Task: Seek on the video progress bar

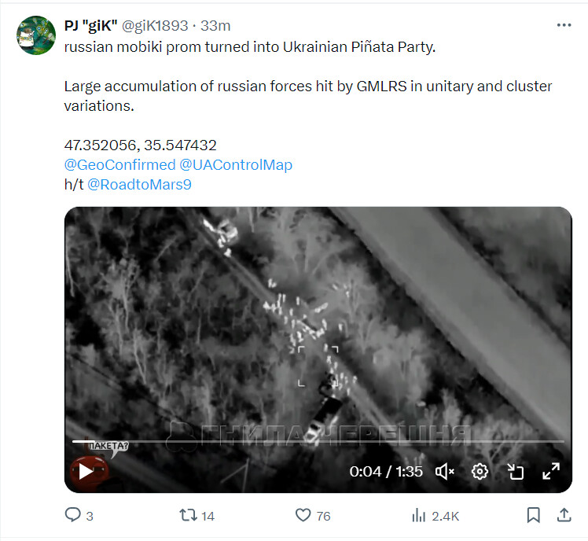Action: click(x=318, y=442)
